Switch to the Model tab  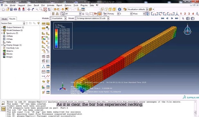(x=4, y=19)
